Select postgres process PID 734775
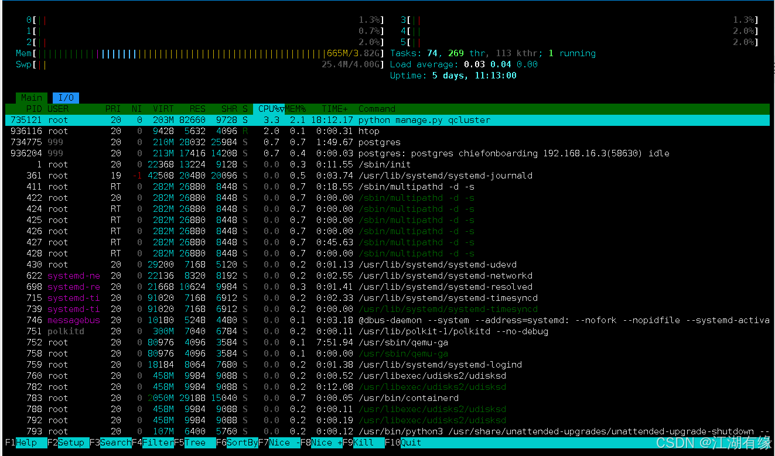 point(387,142)
